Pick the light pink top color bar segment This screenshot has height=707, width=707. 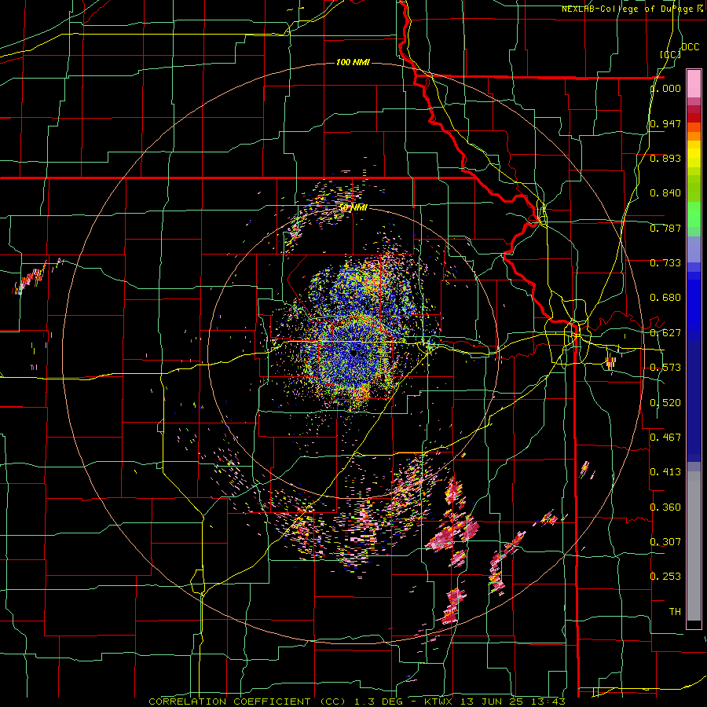pyautogui.click(x=694, y=84)
